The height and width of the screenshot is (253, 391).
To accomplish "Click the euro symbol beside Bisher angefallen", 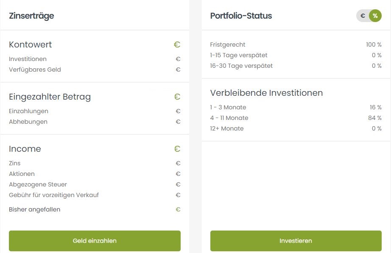I will [178, 209].
